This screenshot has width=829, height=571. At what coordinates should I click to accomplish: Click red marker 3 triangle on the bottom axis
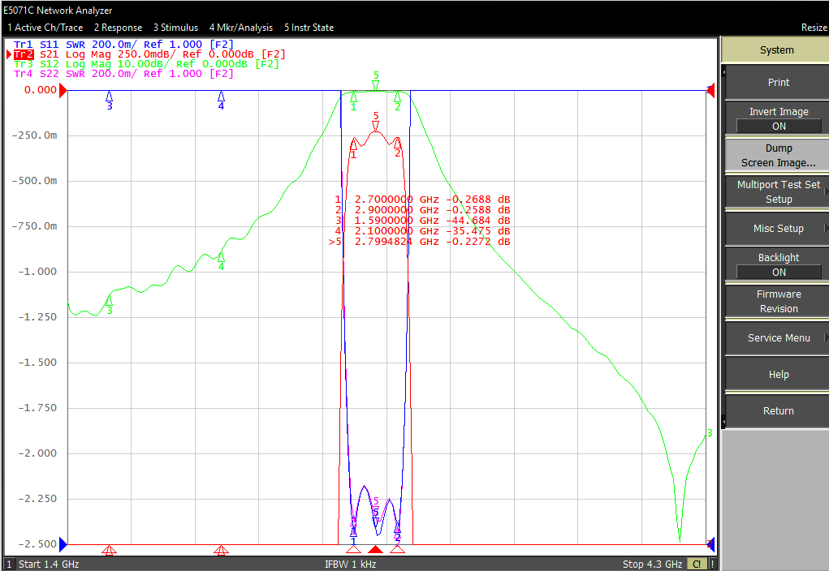[110, 550]
